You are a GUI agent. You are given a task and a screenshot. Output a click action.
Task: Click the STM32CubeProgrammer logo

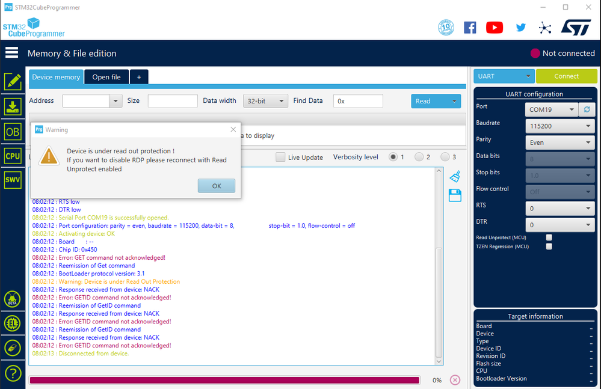34,28
